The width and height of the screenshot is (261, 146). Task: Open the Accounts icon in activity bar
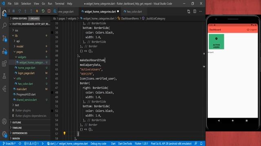[x=4, y=121]
